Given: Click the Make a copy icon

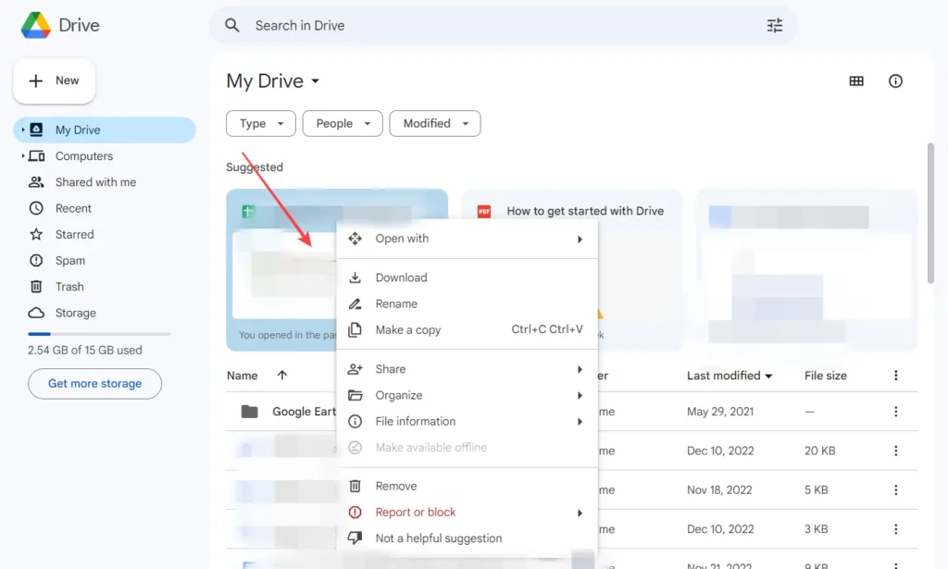Looking at the screenshot, I should tap(355, 329).
